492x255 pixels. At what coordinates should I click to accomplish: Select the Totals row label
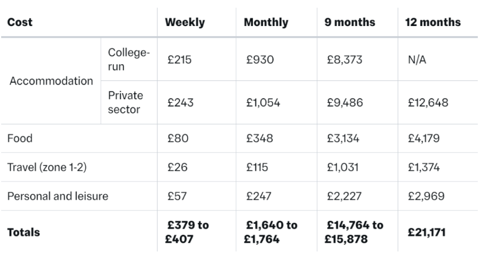[x=24, y=232]
